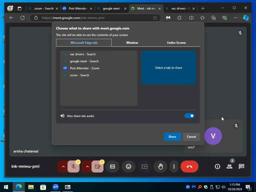View site information via lock icon
Viewport: 256px width, 192px height.
36,18
